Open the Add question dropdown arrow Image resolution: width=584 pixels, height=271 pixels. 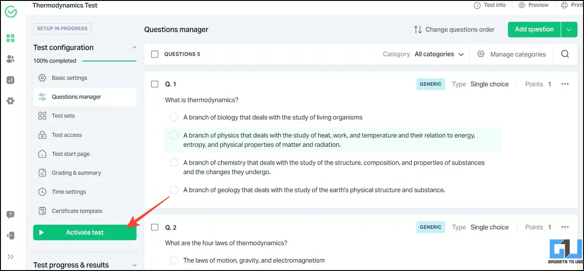tap(569, 30)
